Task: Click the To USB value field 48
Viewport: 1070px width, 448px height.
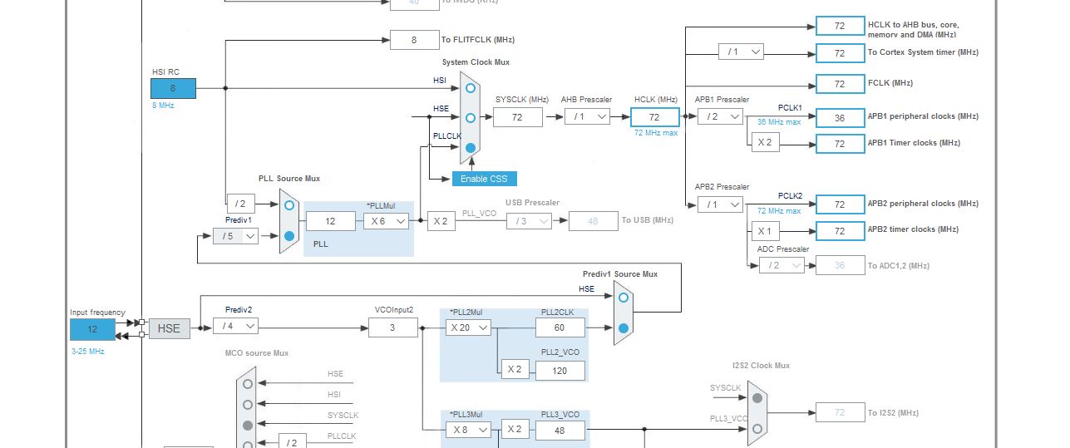Action: point(594,221)
